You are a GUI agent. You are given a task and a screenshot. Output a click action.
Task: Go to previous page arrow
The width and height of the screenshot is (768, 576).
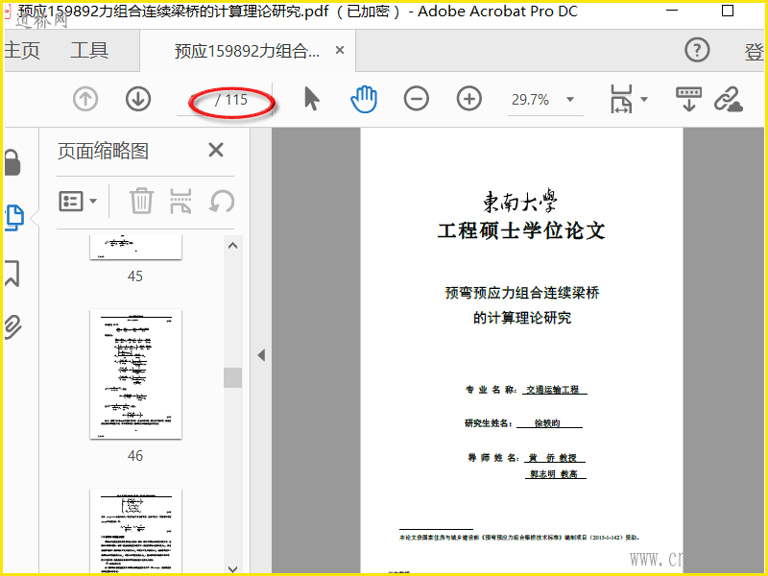pos(85,99)
